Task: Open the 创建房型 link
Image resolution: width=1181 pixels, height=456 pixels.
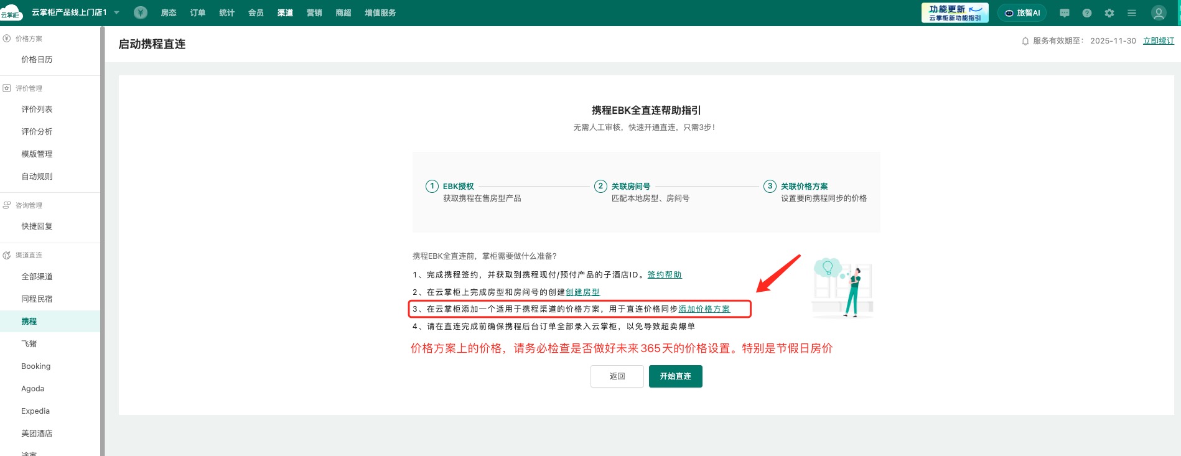Action: tap(582, 292)
